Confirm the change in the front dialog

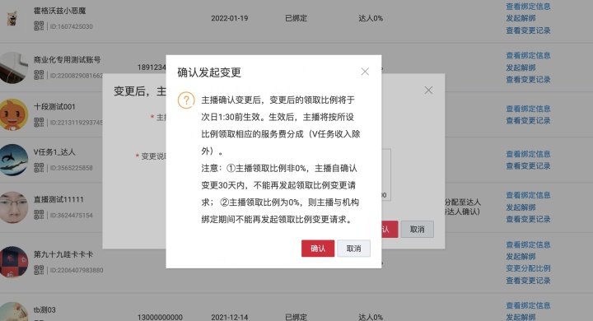click(318, 249)
